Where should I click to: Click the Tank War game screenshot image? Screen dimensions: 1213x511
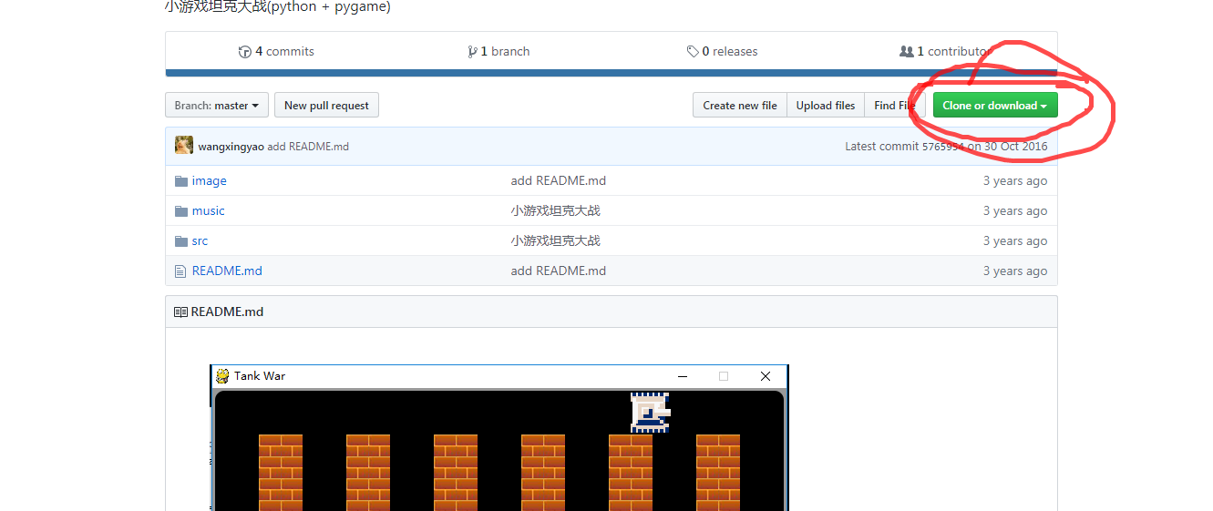point(499,438)
